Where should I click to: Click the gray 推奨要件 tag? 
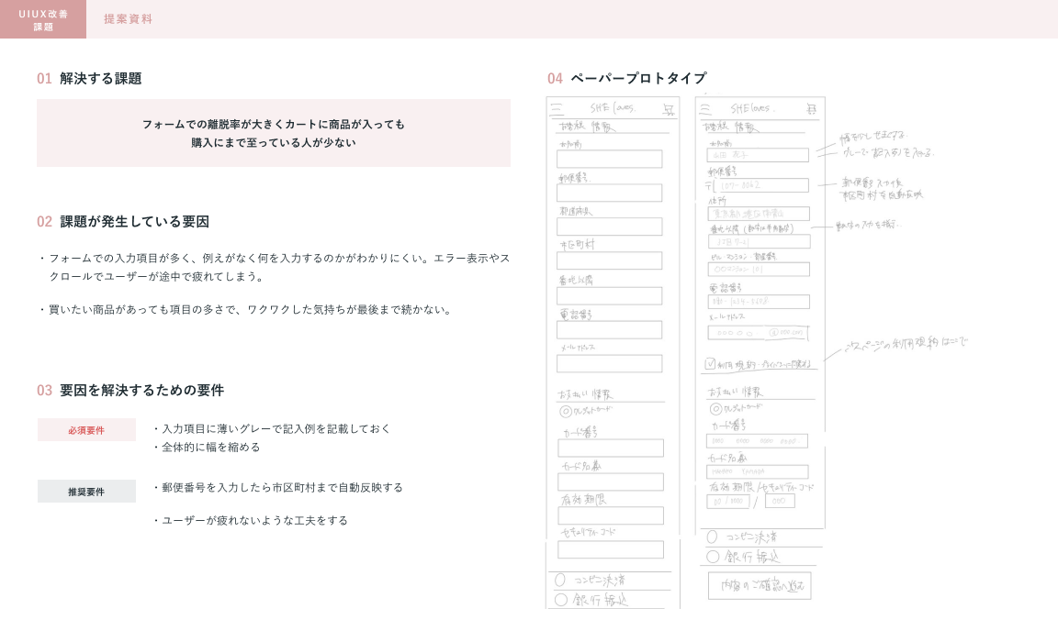tap(86, 492)
